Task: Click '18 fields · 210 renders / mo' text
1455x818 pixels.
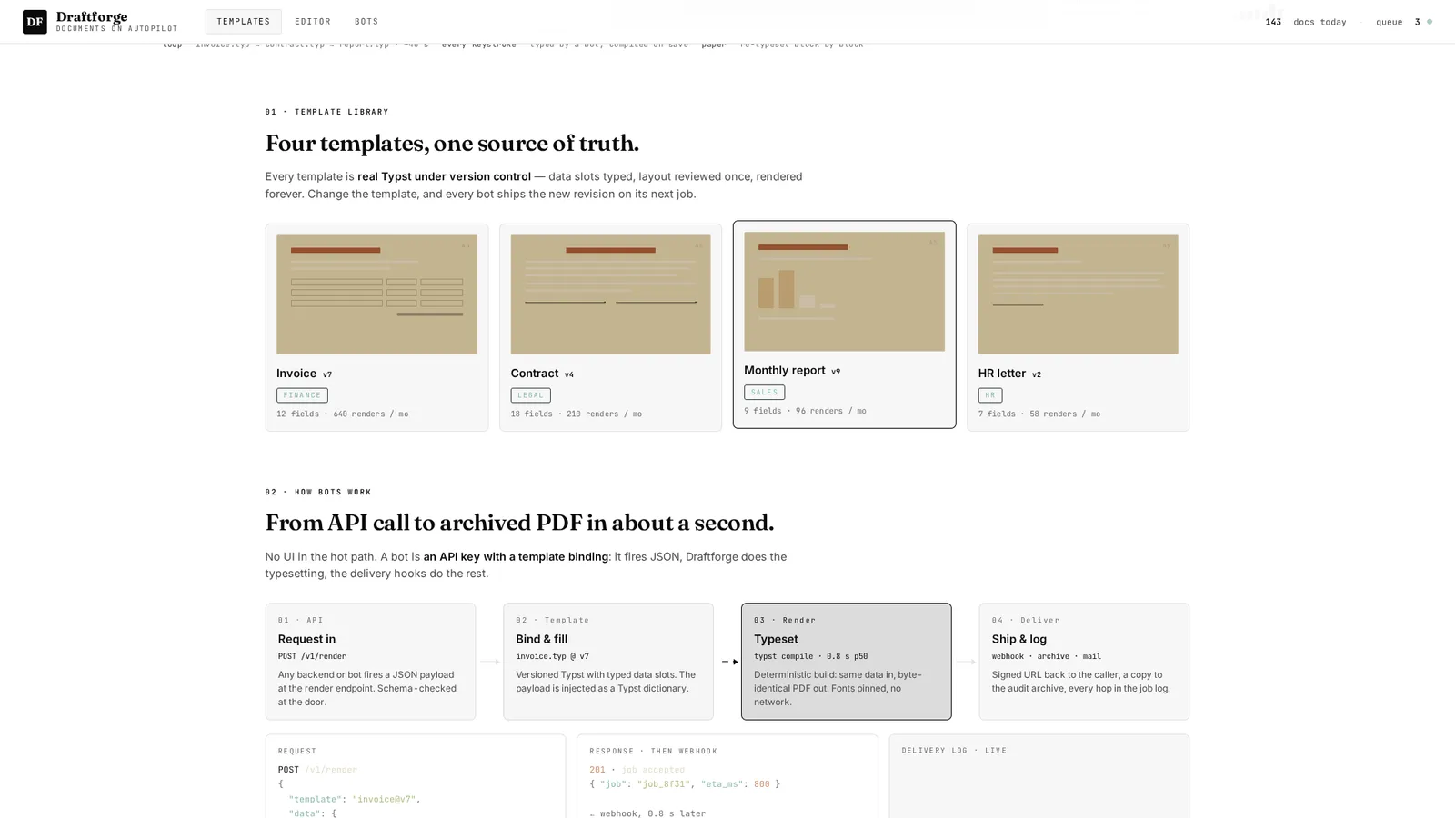Action: (x=577, y=414)
